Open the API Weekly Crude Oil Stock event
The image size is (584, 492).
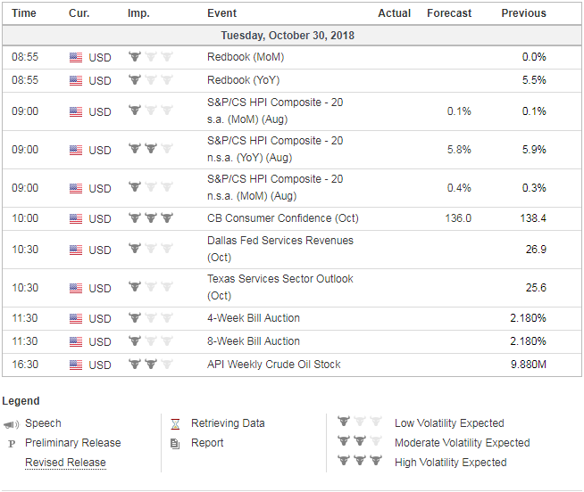tap(273, 365)
